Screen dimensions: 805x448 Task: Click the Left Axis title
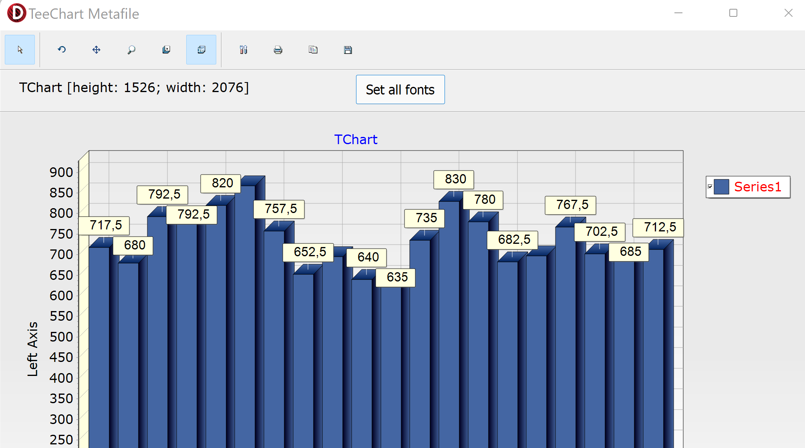32,349
